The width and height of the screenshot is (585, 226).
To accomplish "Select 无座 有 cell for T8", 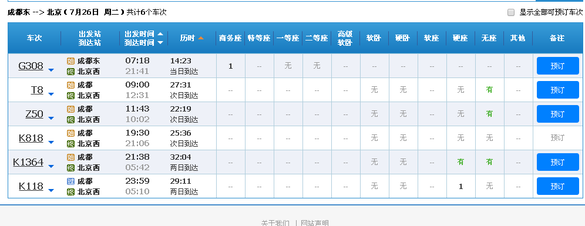I will tap(489, 90).
